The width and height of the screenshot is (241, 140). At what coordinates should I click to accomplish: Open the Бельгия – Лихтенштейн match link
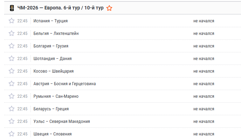point(56,34)
